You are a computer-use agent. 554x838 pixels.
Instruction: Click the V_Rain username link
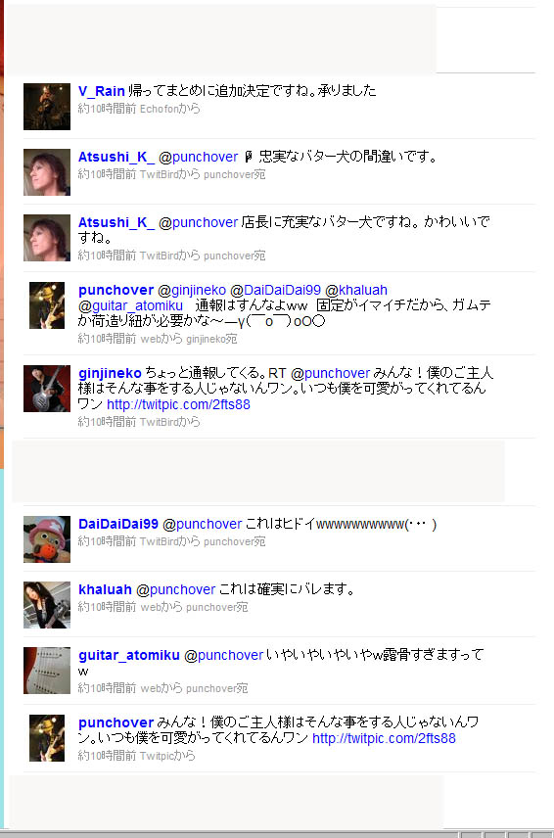pyautogui.click(x=102, y=91)
